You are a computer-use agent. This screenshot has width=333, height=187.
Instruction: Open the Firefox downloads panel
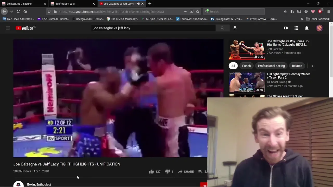pos(285,11)
